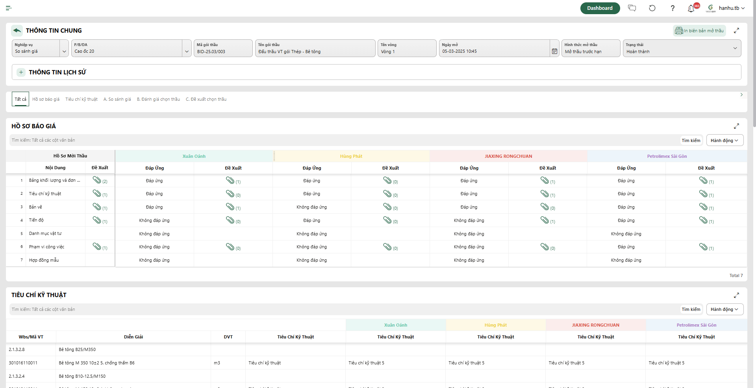756x388 pixels.
Task: Open the notifications bell
Action: tap(691, 8)
